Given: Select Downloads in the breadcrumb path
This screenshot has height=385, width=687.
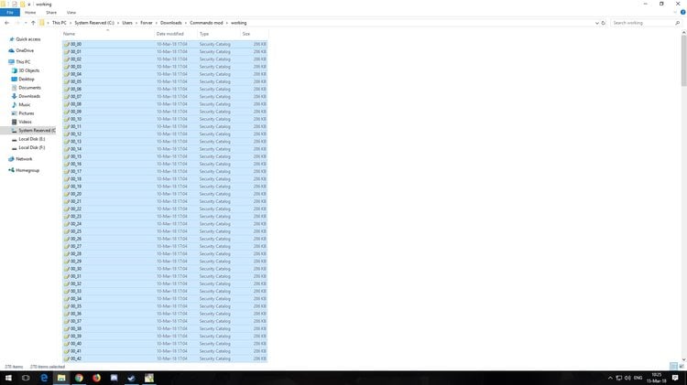Looking at the screenshot, I should [x=171, y=23].
